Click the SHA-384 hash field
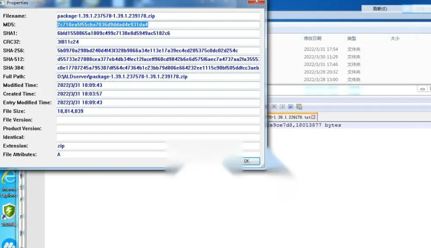The width and height of the screenshot is (431, 248). click(158, 68)
